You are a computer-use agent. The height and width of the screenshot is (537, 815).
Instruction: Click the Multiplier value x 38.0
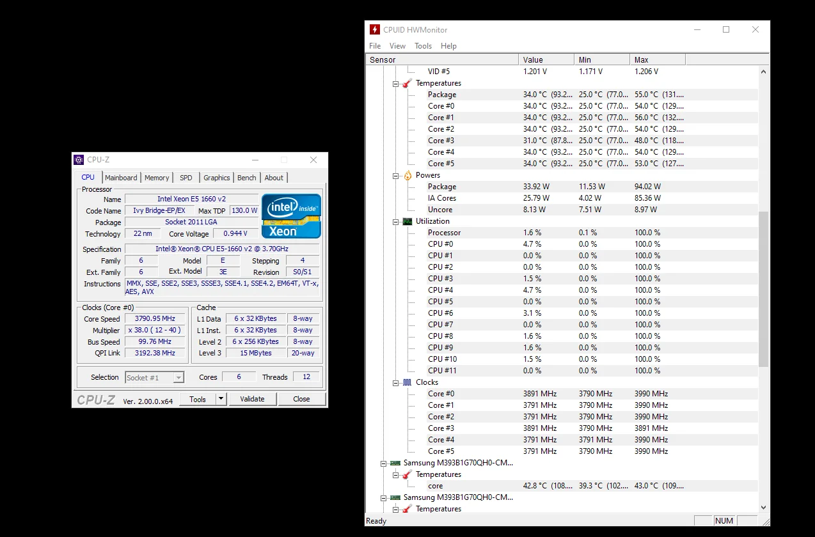click(155, 330)
